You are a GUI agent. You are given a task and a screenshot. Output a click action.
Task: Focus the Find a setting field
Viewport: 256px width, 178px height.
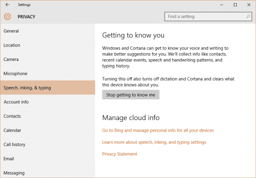[x=208, y=17]
